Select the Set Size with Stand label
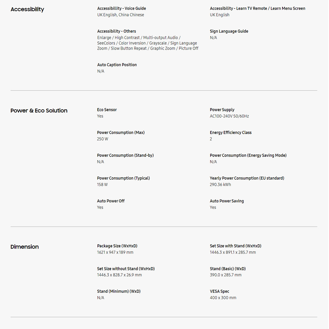This screenshot has height=329, width=329. [x=235, y=246]
